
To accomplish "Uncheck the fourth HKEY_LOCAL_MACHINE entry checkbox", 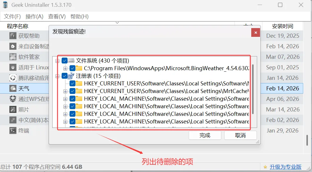I will (72, 121).
